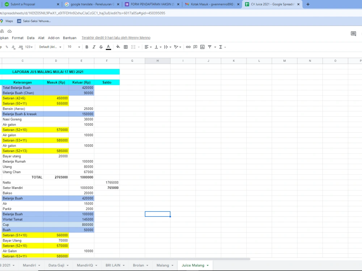The image size is (362, 271).
Task: Click the borders icon
Action: tap(126, 47)
